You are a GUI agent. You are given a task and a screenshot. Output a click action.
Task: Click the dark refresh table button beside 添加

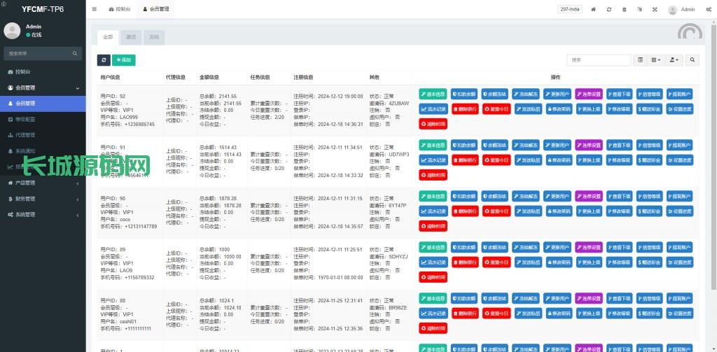104,60
